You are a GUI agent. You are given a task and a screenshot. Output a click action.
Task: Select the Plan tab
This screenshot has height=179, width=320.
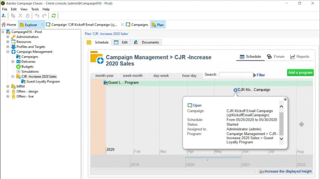158,25
